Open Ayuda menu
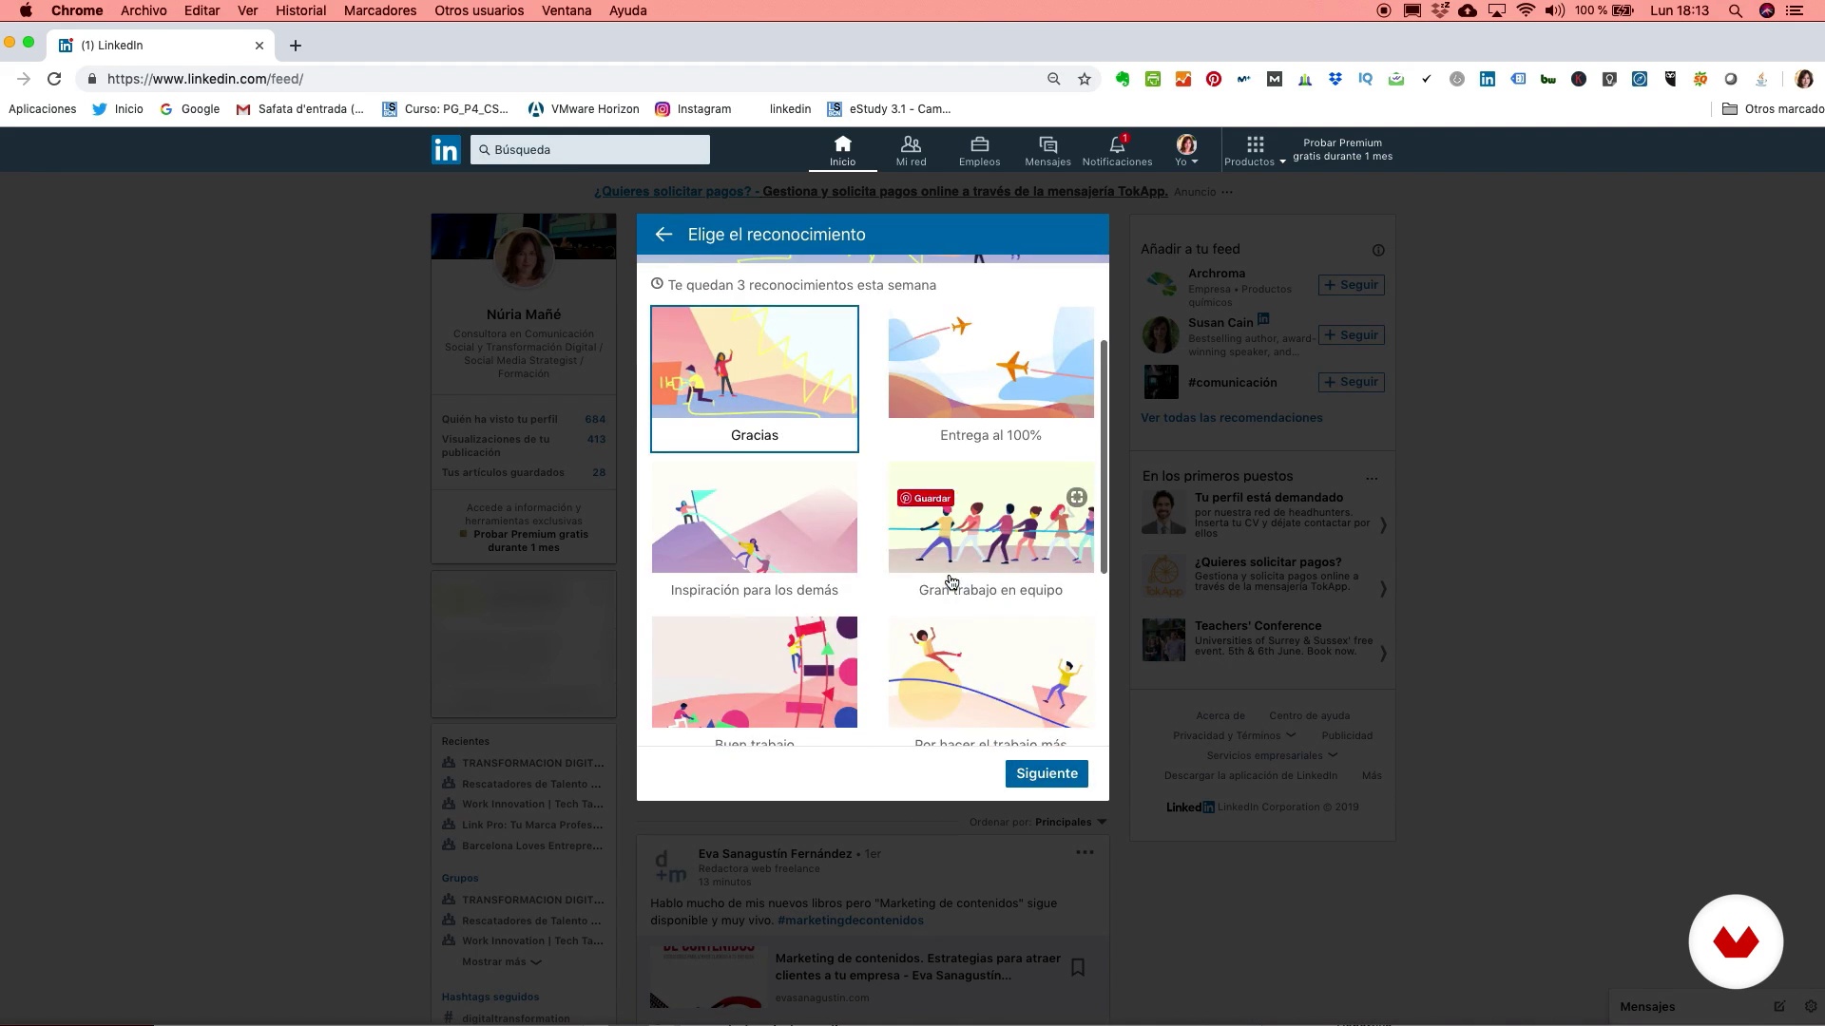This screenshot has width=1825, height=1026. pyautogui.click(x=628, y=10)
